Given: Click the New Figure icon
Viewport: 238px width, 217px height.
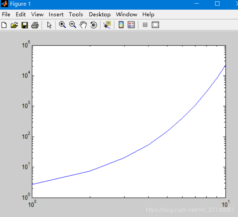Looking at the screenshot, I should [x=4, y=25].
